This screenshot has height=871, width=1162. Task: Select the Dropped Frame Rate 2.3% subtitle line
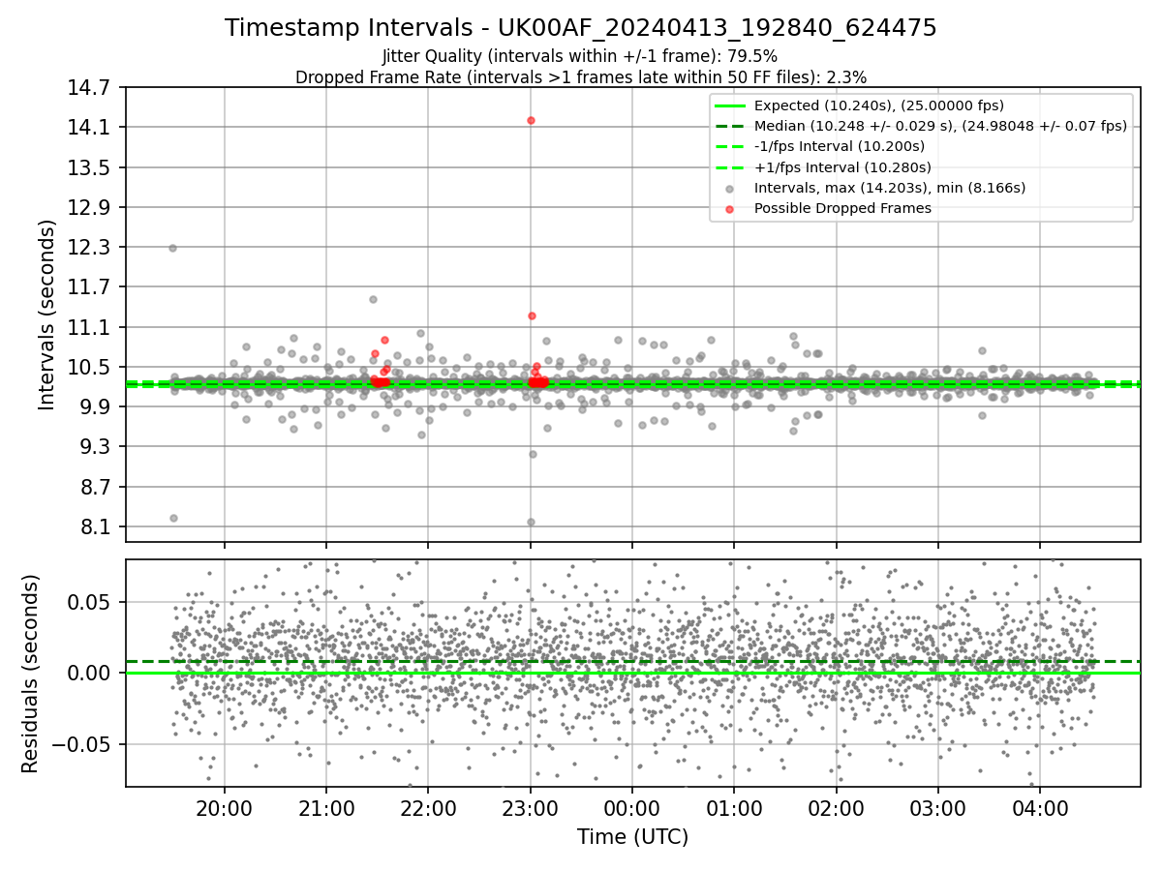(x=581, y=76)
